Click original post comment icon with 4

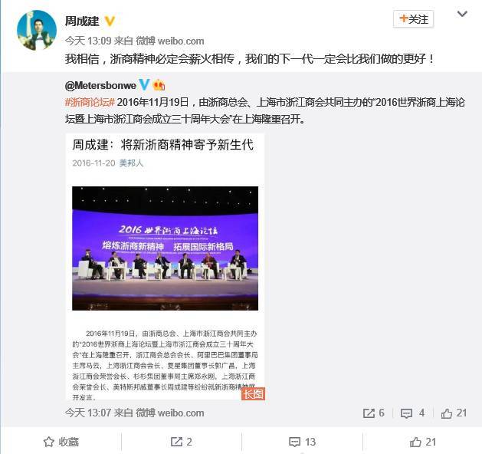click(x=412, y=413)
